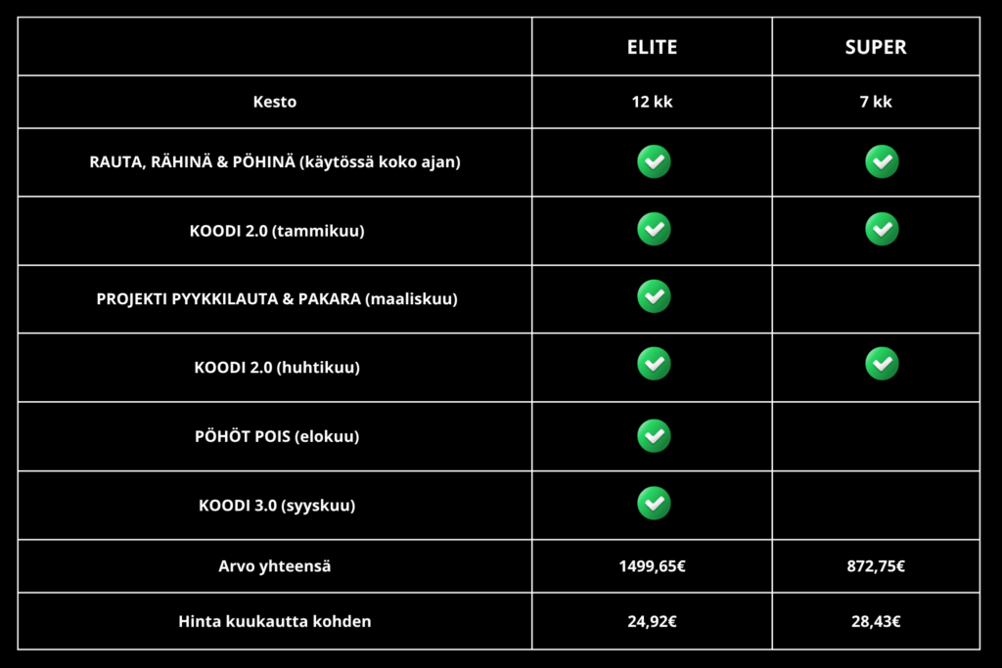Screen dimensions: 1002x668
Task: Click the SUPER duration 7 kk
Action: click(x=876, y=102)
